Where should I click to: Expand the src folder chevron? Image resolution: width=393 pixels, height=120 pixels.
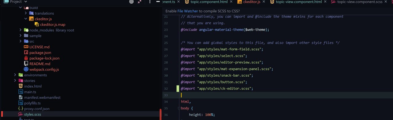pyautogui.click(x=20, y=41)
